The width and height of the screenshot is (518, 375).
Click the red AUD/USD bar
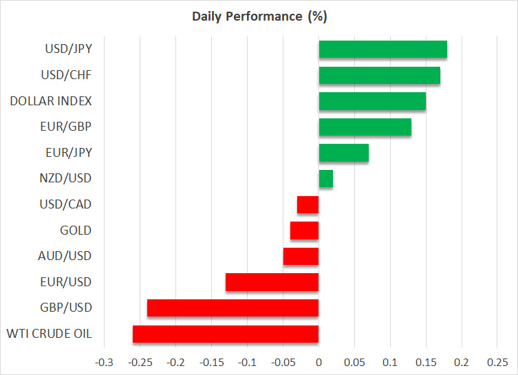[x=301, y=257]
